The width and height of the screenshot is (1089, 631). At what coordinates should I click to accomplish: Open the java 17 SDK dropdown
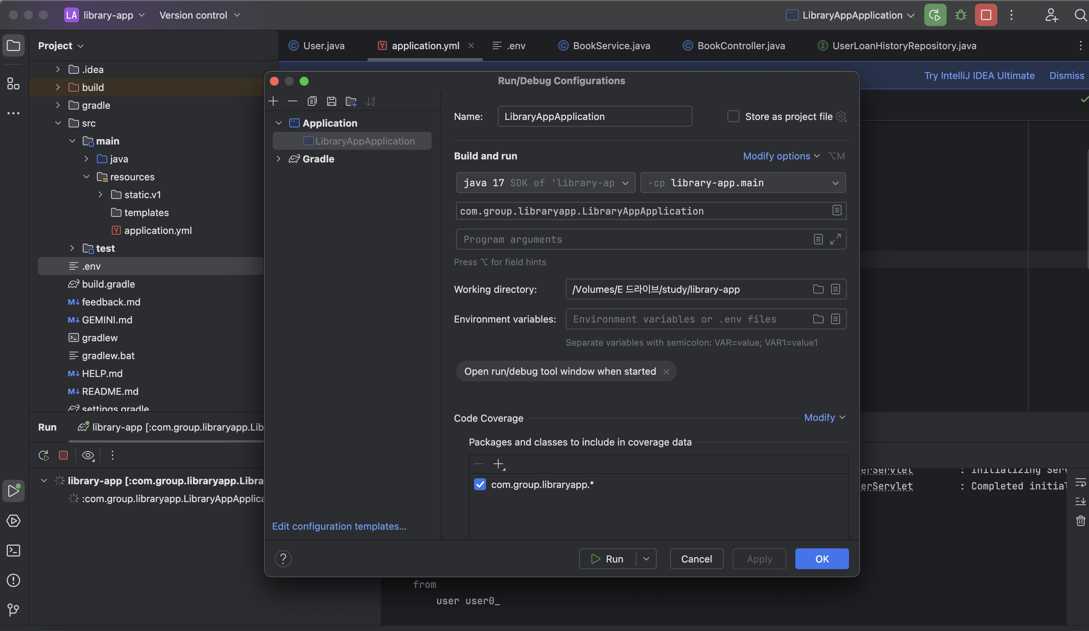[x=545, y=183]
